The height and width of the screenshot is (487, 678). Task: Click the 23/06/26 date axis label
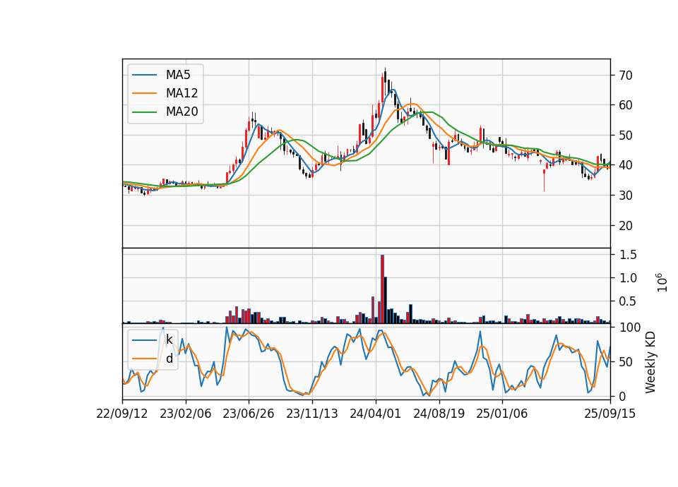[249, 414]
